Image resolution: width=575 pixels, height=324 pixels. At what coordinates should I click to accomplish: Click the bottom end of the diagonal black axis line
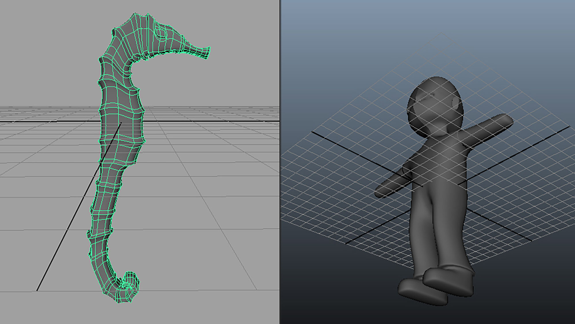pos(37,290)
